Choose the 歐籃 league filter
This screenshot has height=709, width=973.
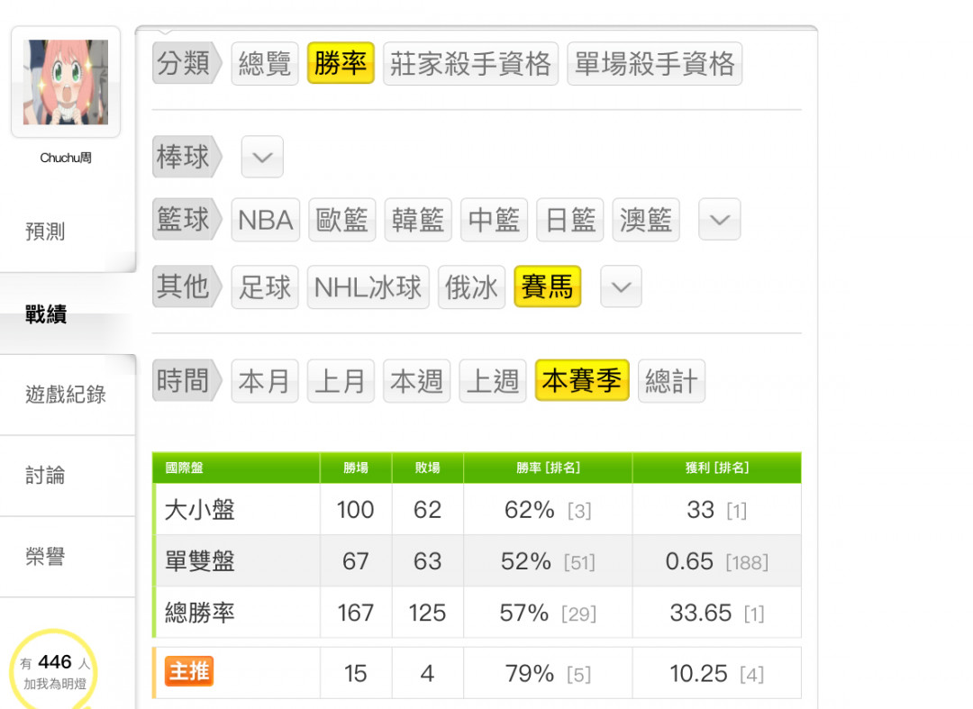342,220
